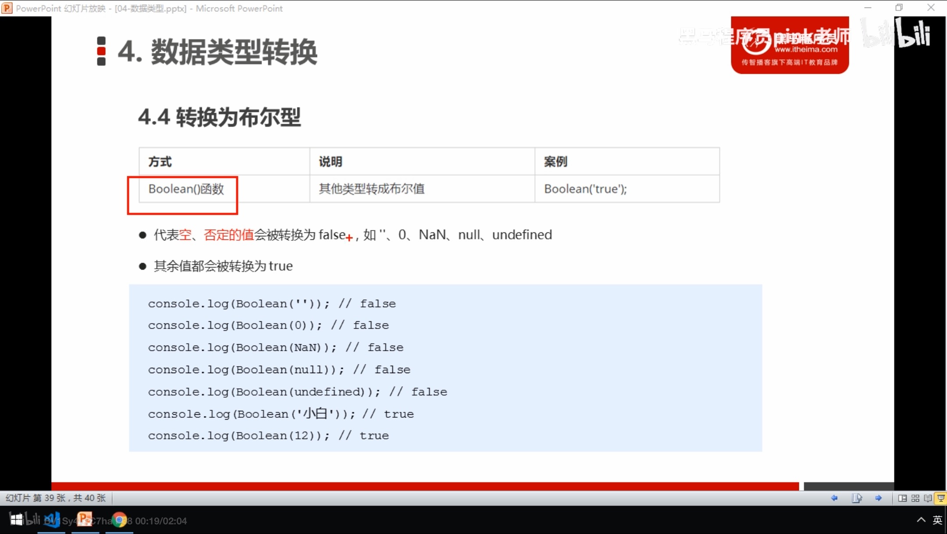Expand hidden system tray icons chevron
The image size is (947, 534).
[x=921, y=520]
